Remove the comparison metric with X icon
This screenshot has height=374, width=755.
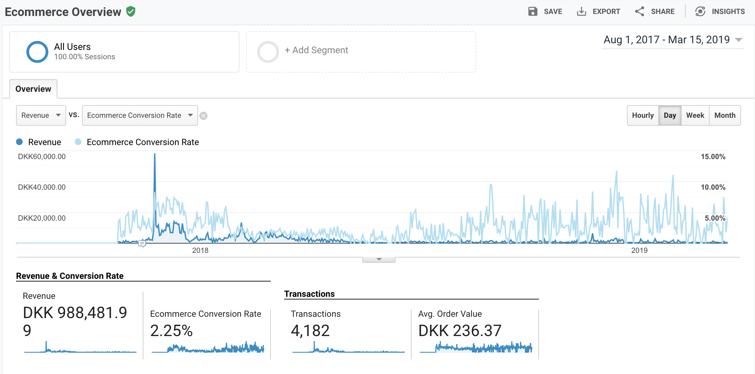point(203,116)
